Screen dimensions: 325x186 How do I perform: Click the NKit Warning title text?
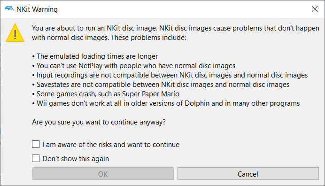pos(37,9)
